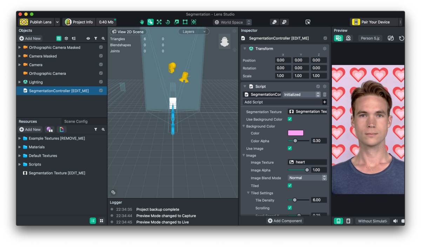
Task: Flip the preview camera
Action: pos(390,38)
